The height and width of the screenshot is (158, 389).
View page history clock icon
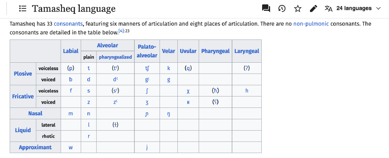281,8
